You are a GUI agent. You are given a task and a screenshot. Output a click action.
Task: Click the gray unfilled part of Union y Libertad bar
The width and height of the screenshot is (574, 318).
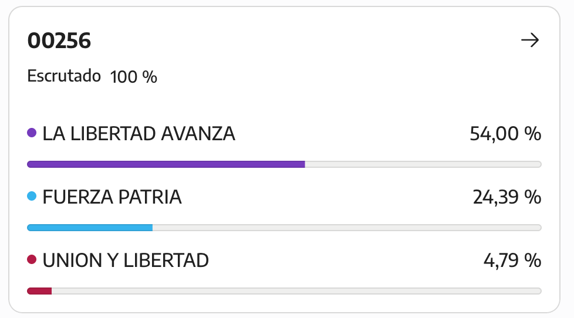pyautogui.click(x=296, y=291)
